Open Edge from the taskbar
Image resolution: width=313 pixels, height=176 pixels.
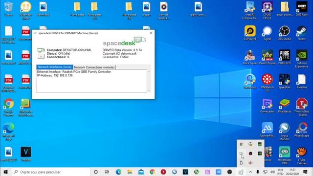[x=118, y=172]
